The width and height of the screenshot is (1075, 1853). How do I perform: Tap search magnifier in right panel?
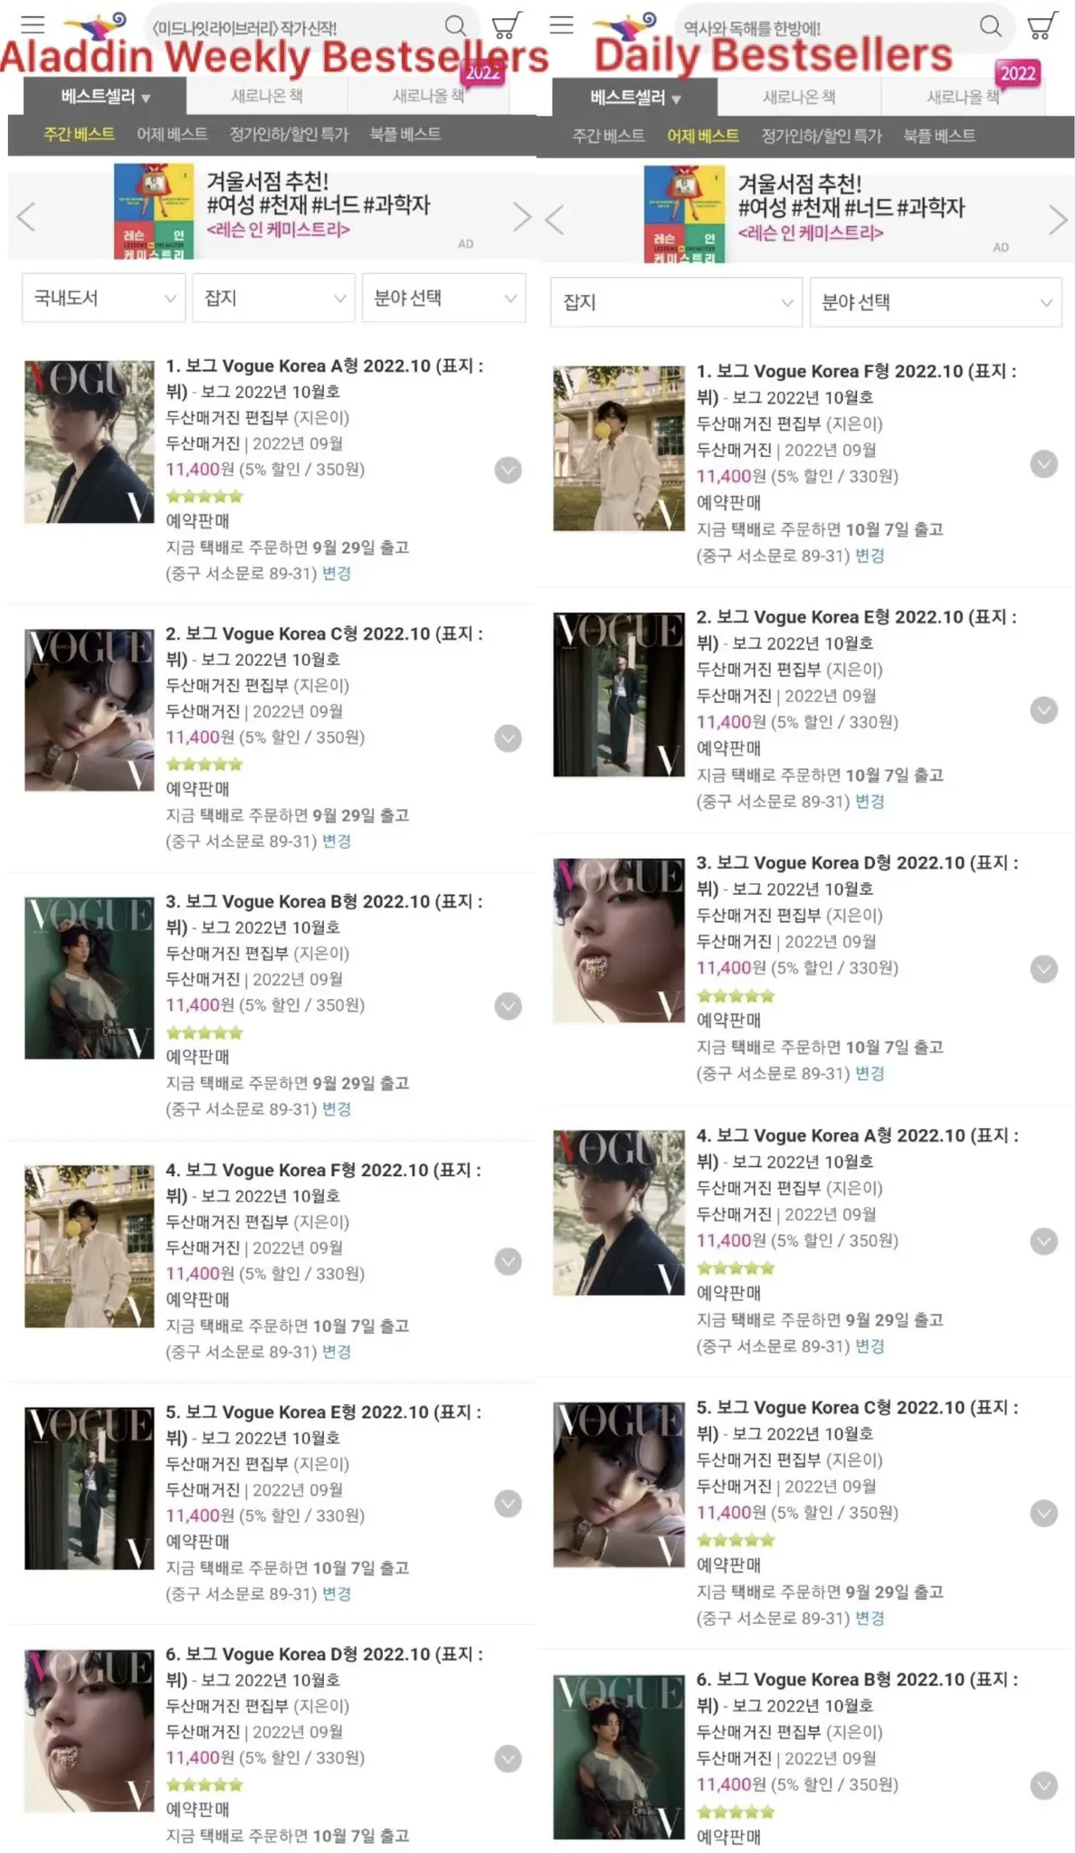pos(991,26)
